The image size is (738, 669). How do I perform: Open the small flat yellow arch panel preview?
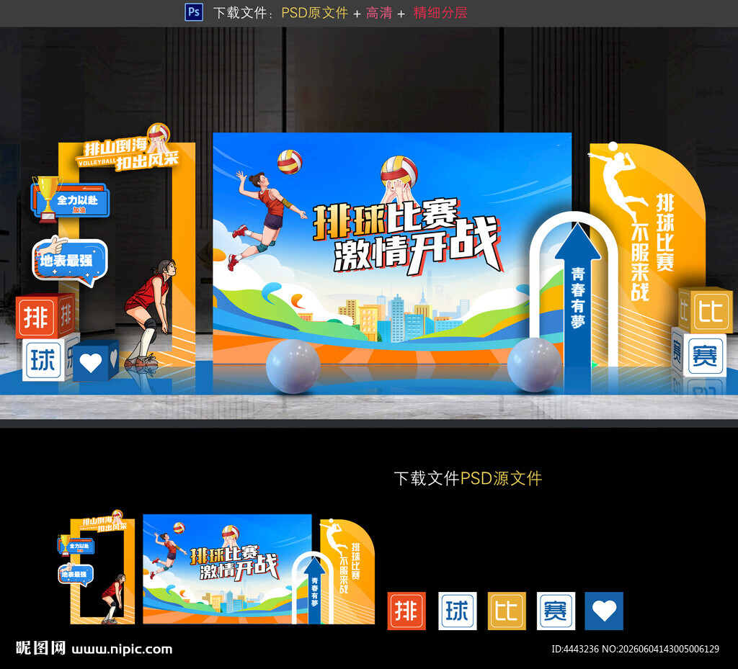(x=347, y=572)
